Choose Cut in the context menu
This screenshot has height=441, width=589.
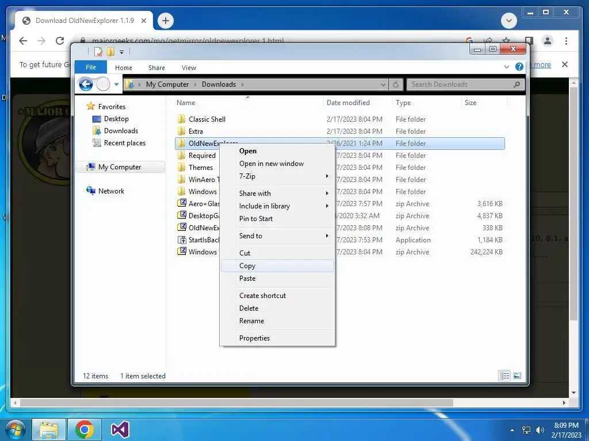click(277, 253)
